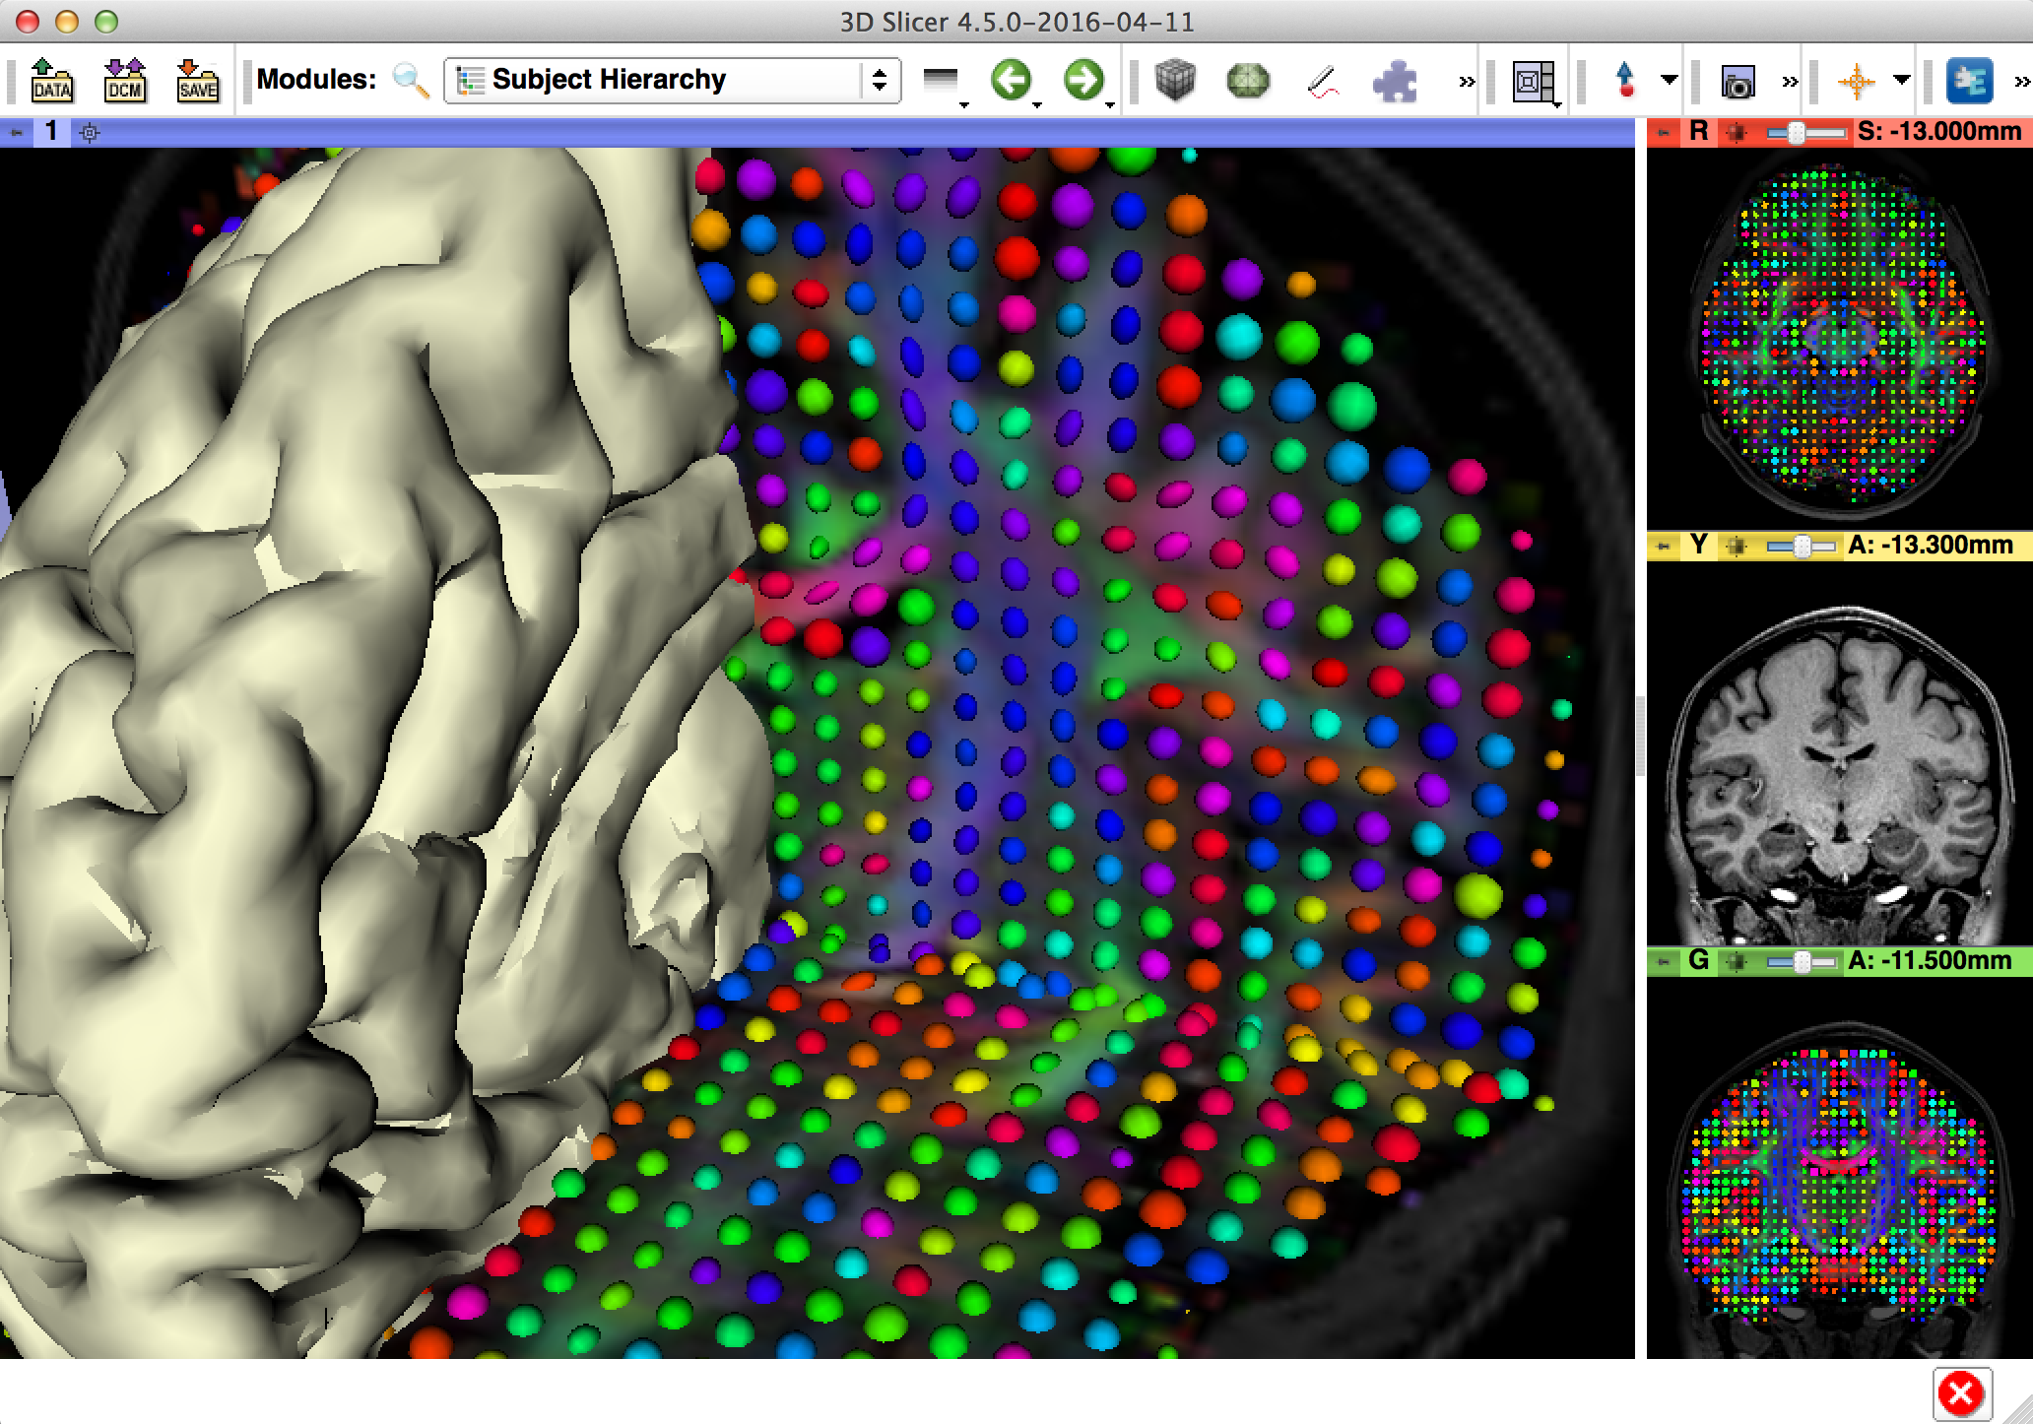This screenshot has width=2033, height=1424.
Task: Click the SAVE scene icon
Action: [197, 80]
